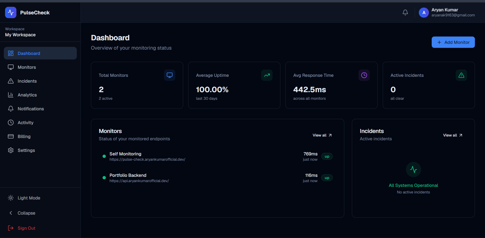Viewport: 485px width, 238px height.
Task: Toggle Light Mode in the sidebar
Action: [x=40, y=198]
